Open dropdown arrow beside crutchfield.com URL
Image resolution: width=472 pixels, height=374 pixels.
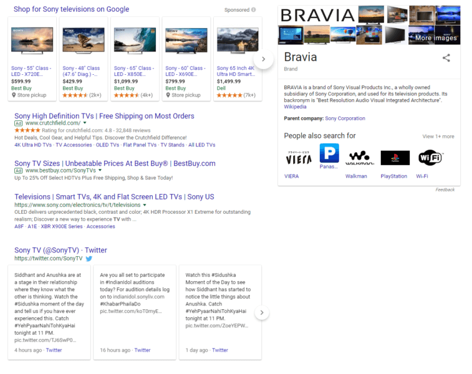85,123
